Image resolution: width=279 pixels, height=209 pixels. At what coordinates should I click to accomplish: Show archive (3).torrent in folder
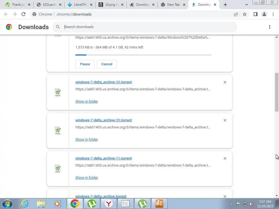pyautogui.click(x=87, y=101)
